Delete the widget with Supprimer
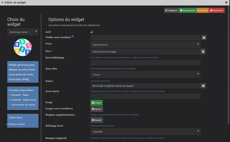230x142 pixels. point(217,10)
